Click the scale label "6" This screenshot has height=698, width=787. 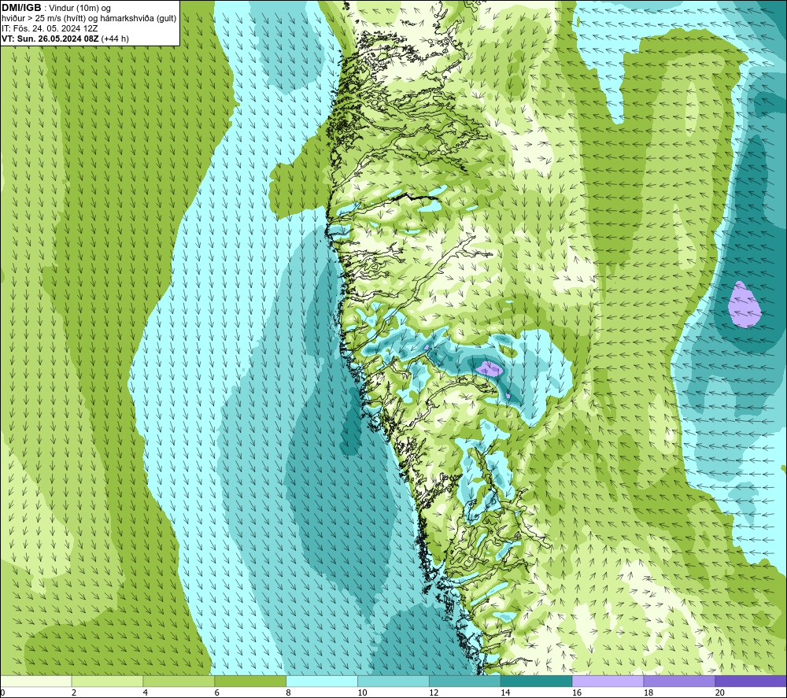point(217,692)
